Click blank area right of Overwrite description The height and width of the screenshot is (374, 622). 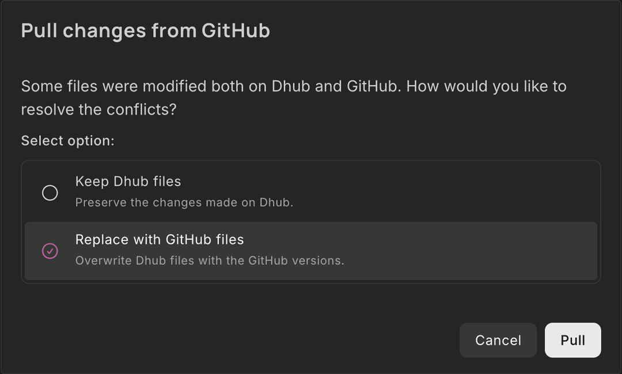pyautogui.click(x=472, y=261)
